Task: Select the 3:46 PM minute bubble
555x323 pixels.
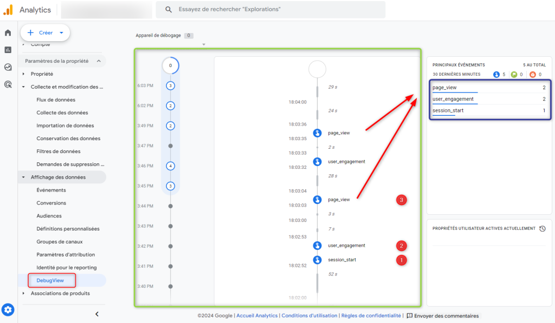Action: (170, 166)
